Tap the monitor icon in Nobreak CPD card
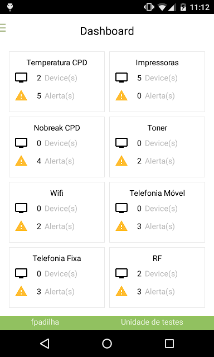 click(x=21, y=143)
